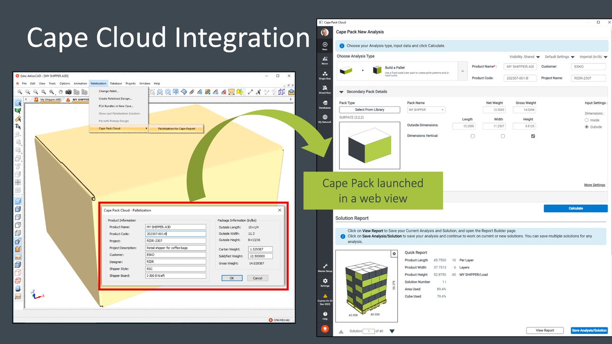612x344 pixels.
Task: Expand the Imperial (in/lb) units dropdown
Action: (594, 57)
